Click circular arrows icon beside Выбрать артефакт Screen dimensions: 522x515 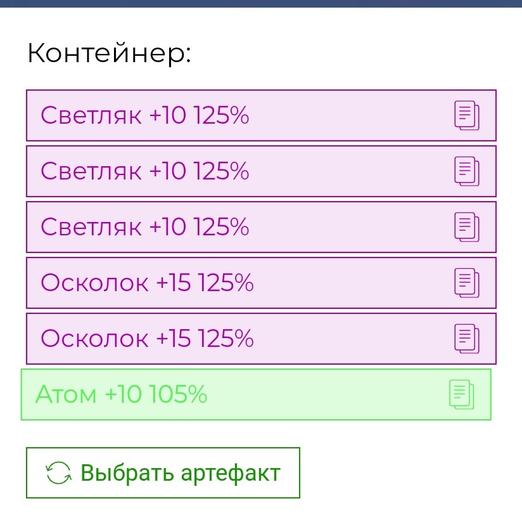click(x=58, y=473)
